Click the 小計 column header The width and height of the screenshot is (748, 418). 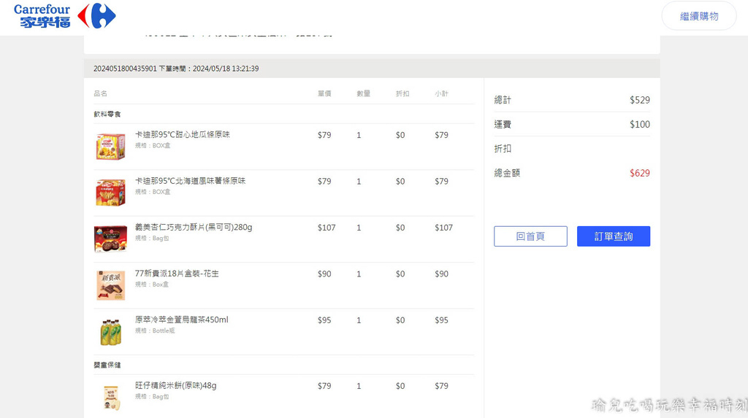(x=441, y=93)
